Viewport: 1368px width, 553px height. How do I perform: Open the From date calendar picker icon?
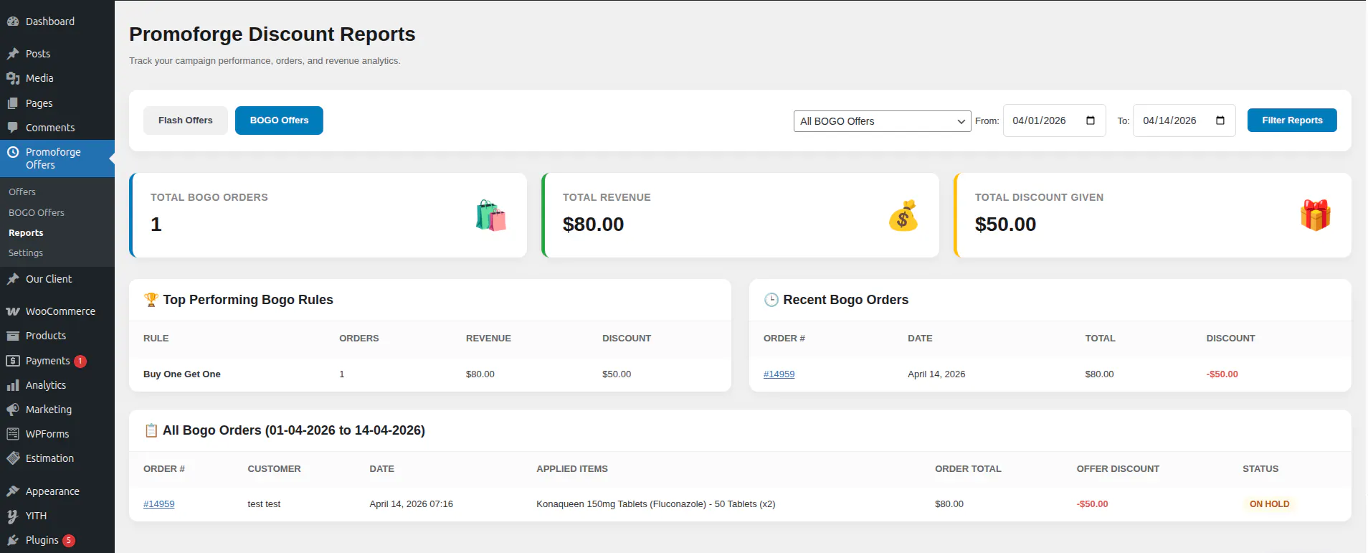click(1091, 120)
